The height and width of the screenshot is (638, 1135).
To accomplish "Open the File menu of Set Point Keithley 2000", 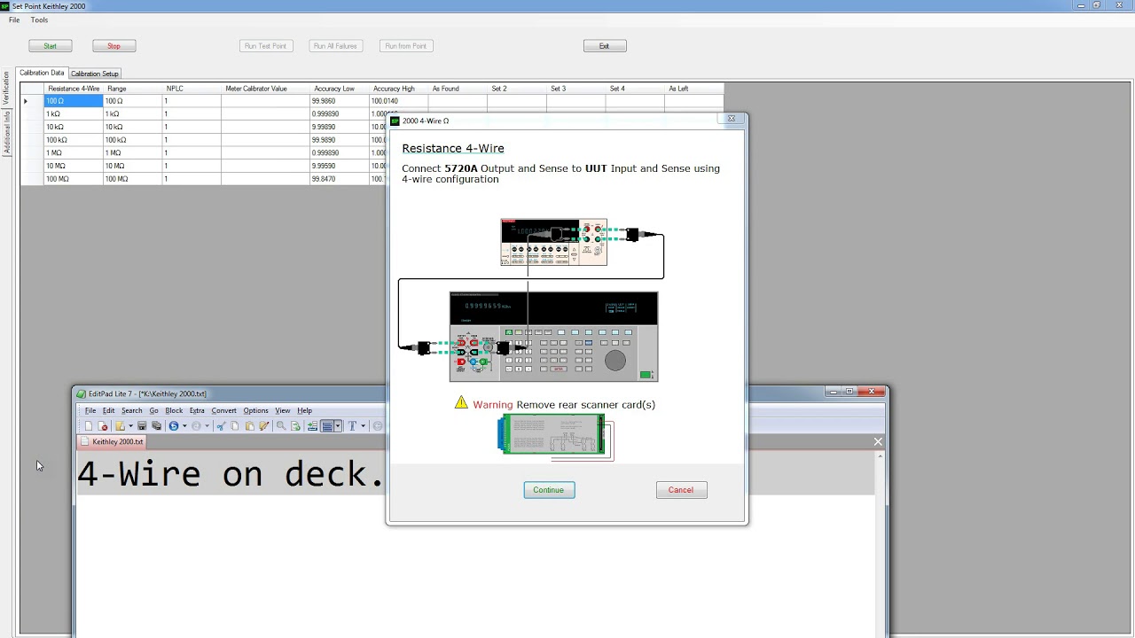I will (14, 19).
